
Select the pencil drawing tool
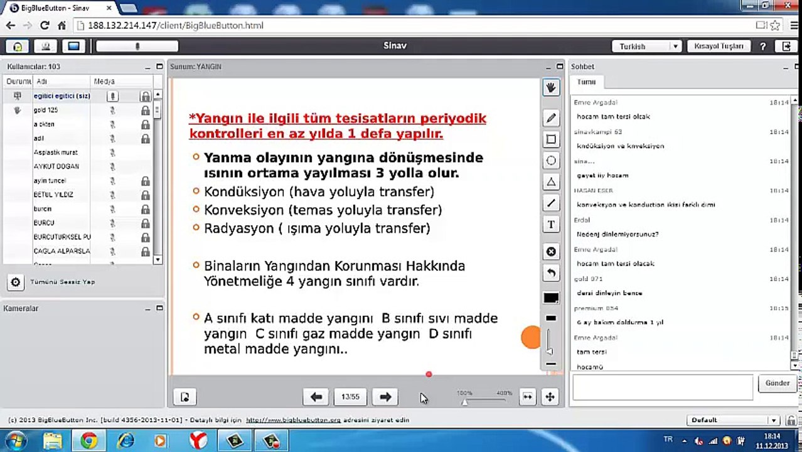click(x=551, y=118)
